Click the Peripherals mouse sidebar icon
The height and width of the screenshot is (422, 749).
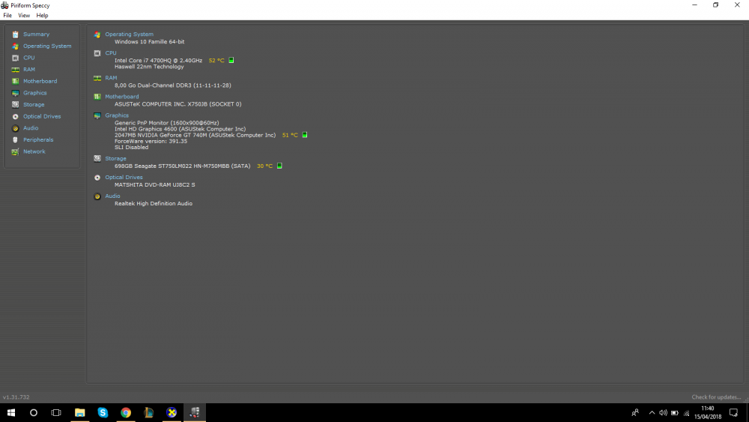15,140
